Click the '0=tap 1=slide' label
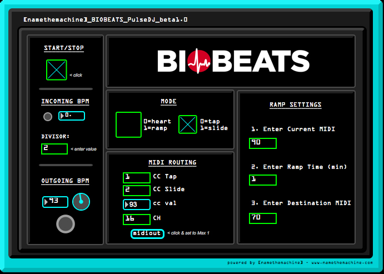 [x=214, y=124]
